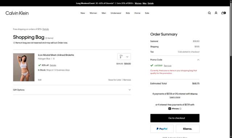Open free shipping Details link

coord(46,29)
